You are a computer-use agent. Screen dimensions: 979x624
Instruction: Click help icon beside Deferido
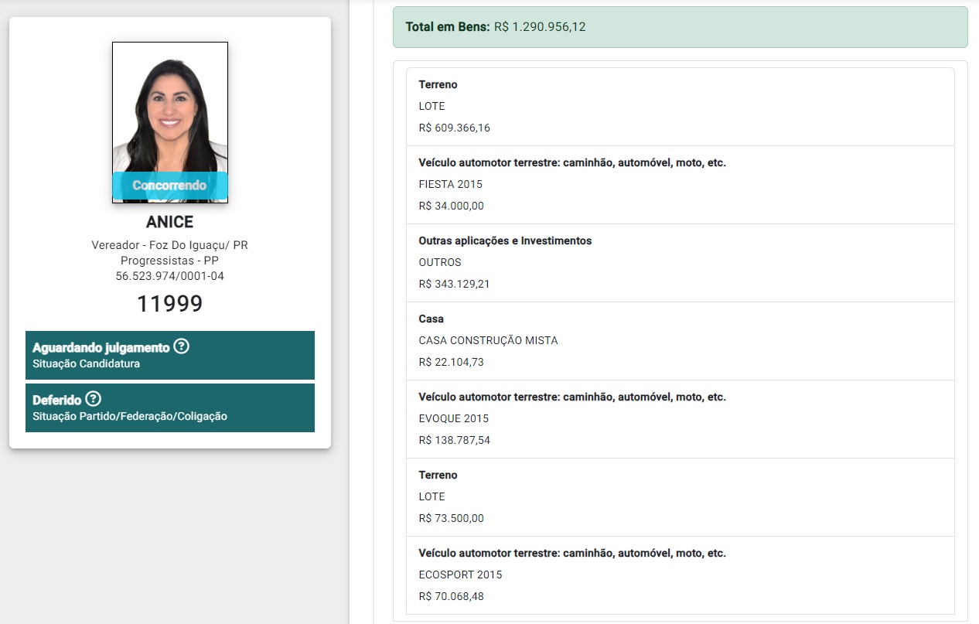point(93,399)
